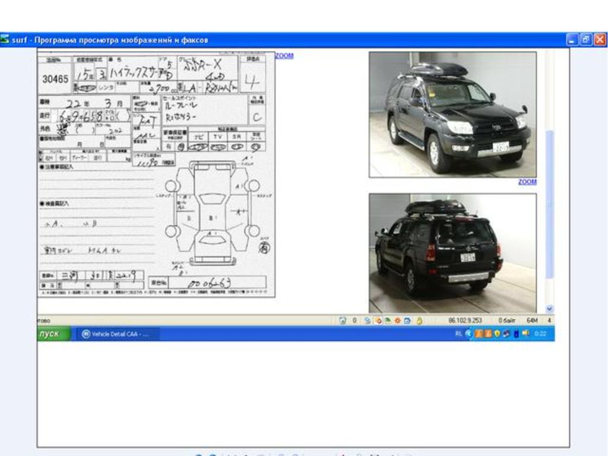Expand hidden tray icons with the round arrow
The image size is (608, 456).
click(468, 334)
